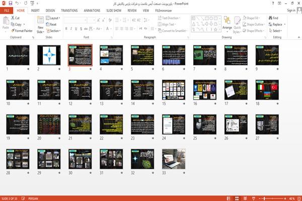302x201 pixels.
Task: Select slide 18 thumbnail with flags
Action: pyautogui.click(x=267, y=90)
